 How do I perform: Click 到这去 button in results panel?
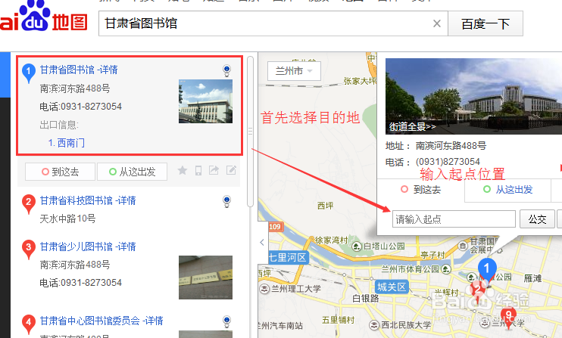click(x=61, y=172)
